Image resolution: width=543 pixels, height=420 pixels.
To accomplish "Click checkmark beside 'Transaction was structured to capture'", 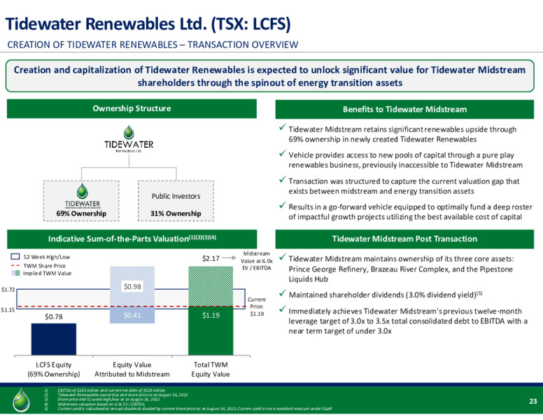I will [283, 179].
